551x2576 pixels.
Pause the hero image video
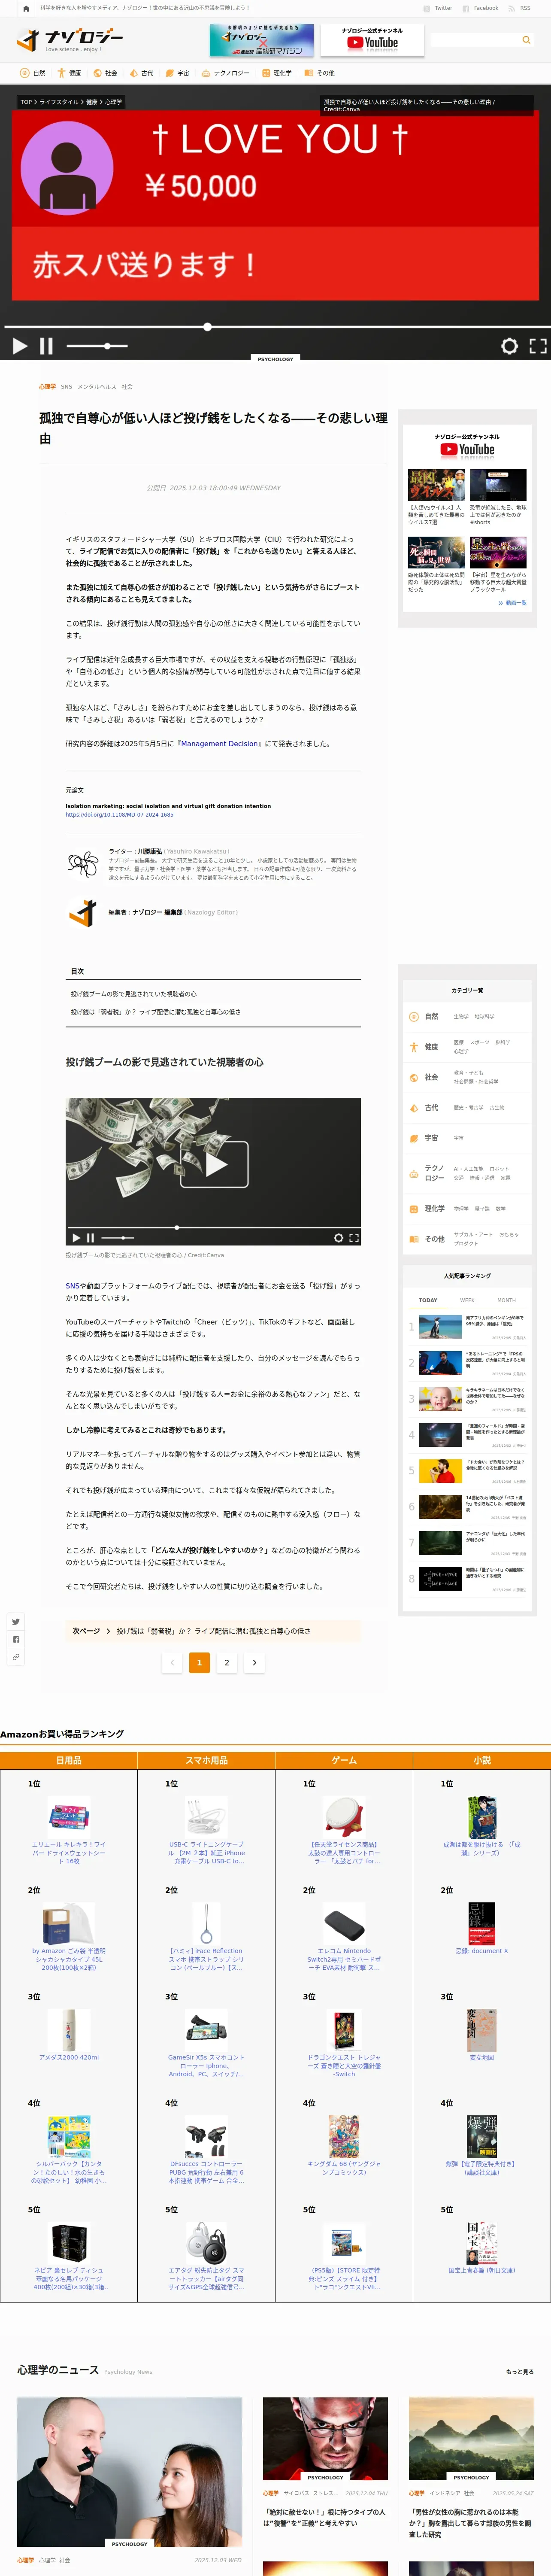[46, 346]
